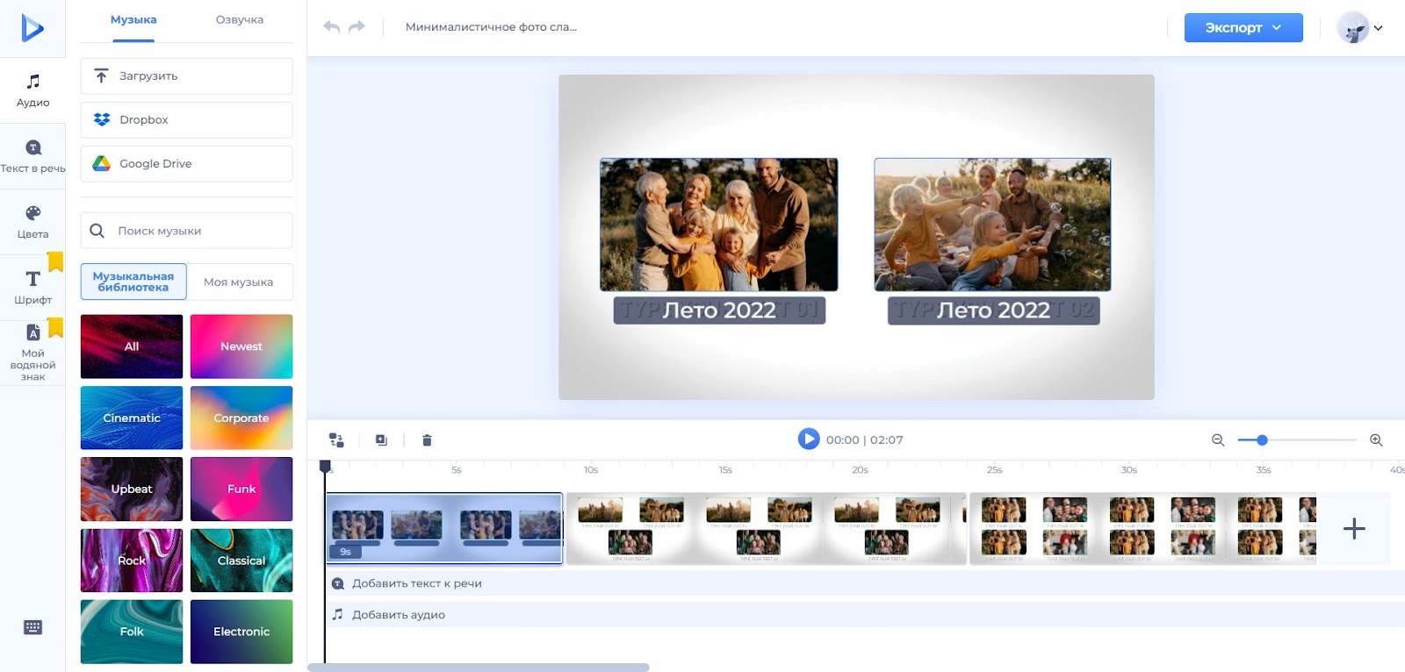Open the My watermark panel
The width and height of the screenshot is (1405, 672).
[x=32, y=353]
